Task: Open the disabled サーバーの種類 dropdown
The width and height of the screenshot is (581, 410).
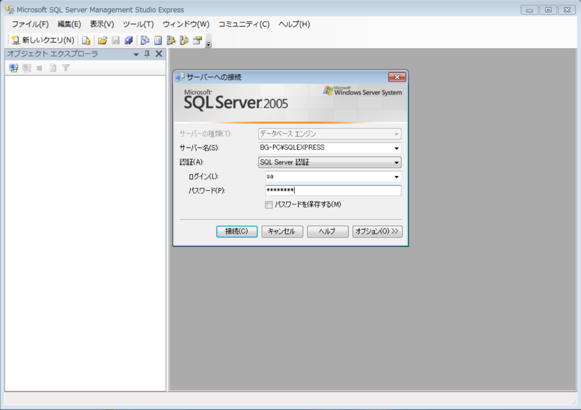Action: coord(330,134)
